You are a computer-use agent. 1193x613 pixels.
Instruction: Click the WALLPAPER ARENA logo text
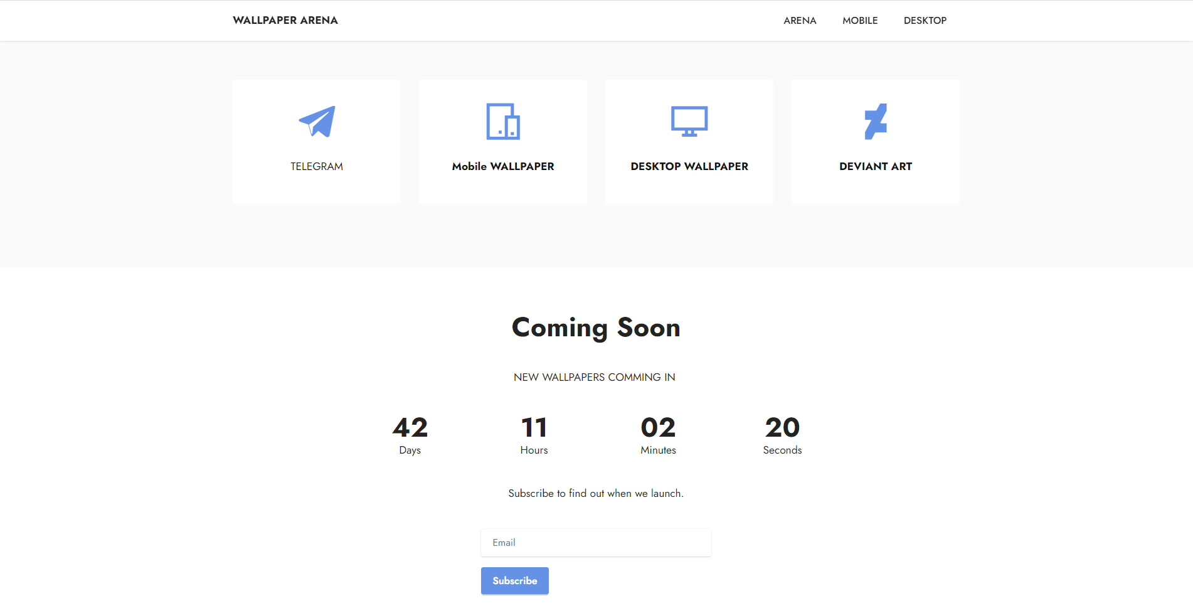(285, 20)
